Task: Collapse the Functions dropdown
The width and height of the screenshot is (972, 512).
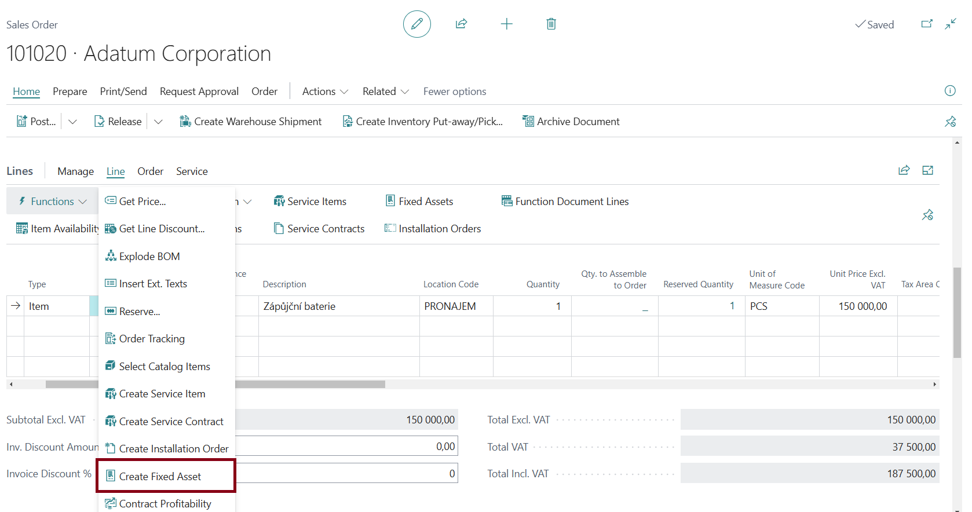Action: [52, 202]
